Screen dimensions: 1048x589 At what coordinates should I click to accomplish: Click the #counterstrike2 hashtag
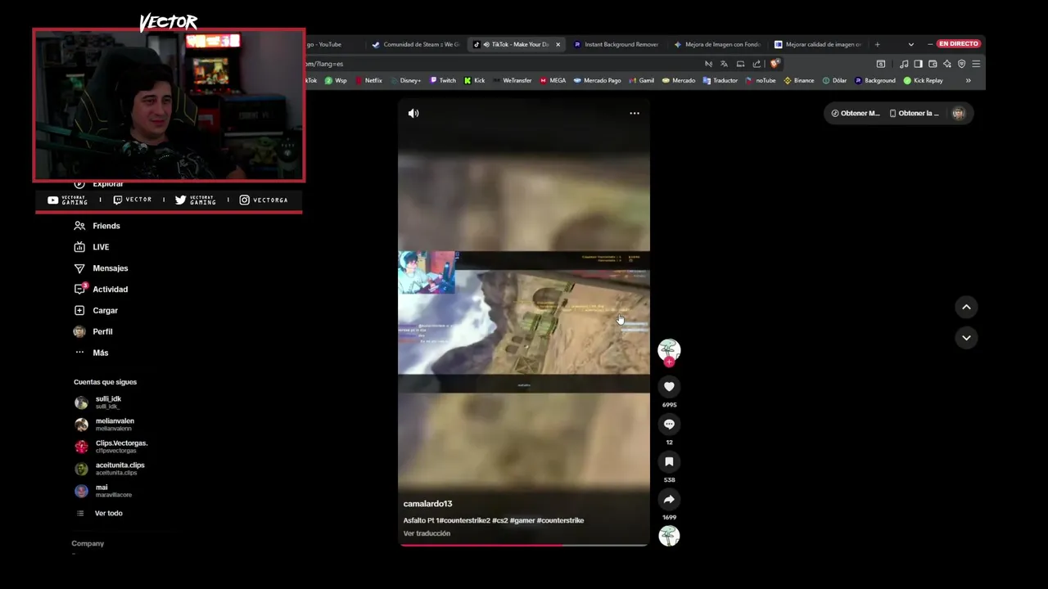[x=464, y=520]
